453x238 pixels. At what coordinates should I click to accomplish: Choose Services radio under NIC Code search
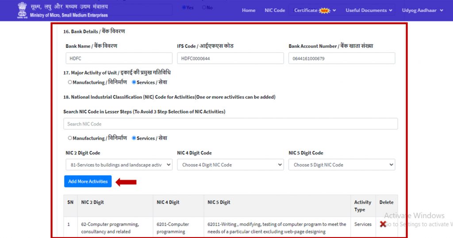point(134,138)
